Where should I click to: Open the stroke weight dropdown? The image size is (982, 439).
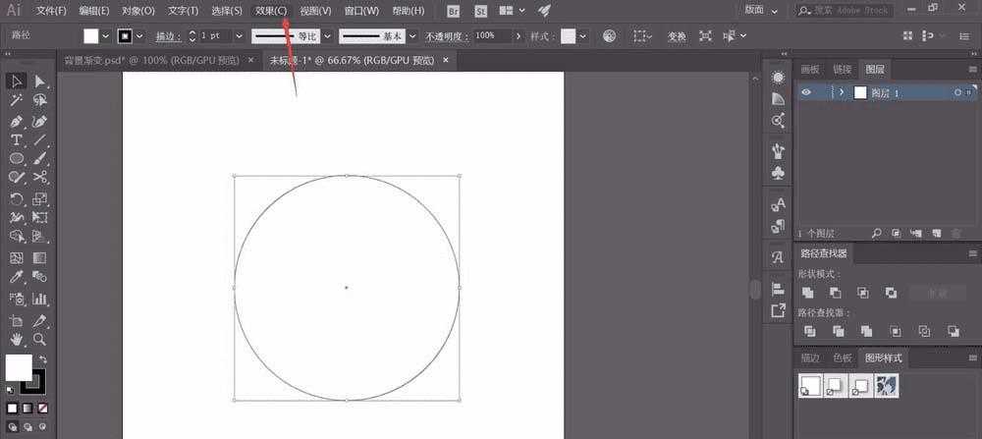(239, 36)
